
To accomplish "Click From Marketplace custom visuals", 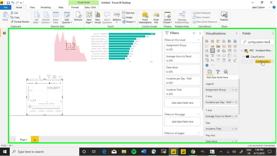I will pyautogui.click(x=145, y=18).
